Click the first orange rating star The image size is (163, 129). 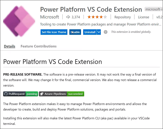coord(89,17)
